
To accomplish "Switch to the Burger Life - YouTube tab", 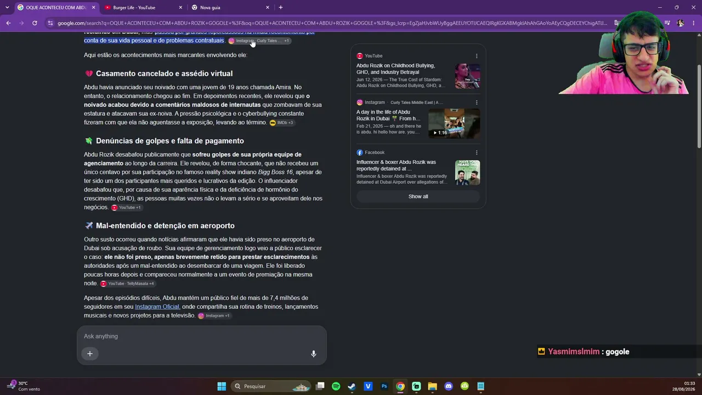I will (142, 8).
